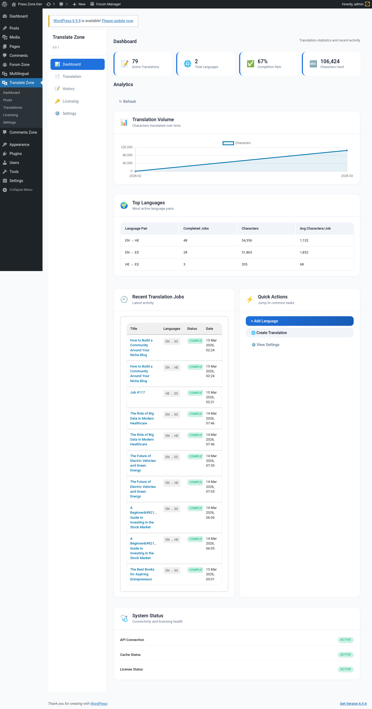The height and width of the screenshot is (709, 372).
Task: Click the Pages icon in sidebar
Action: (5, 47)
